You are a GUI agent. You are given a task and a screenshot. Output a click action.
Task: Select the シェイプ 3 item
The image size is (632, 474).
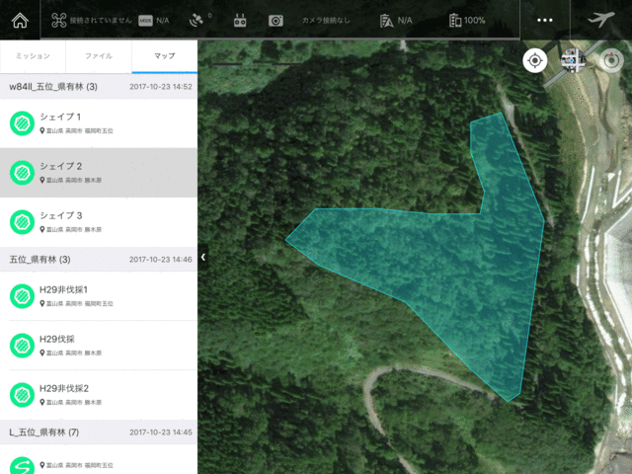99,222
